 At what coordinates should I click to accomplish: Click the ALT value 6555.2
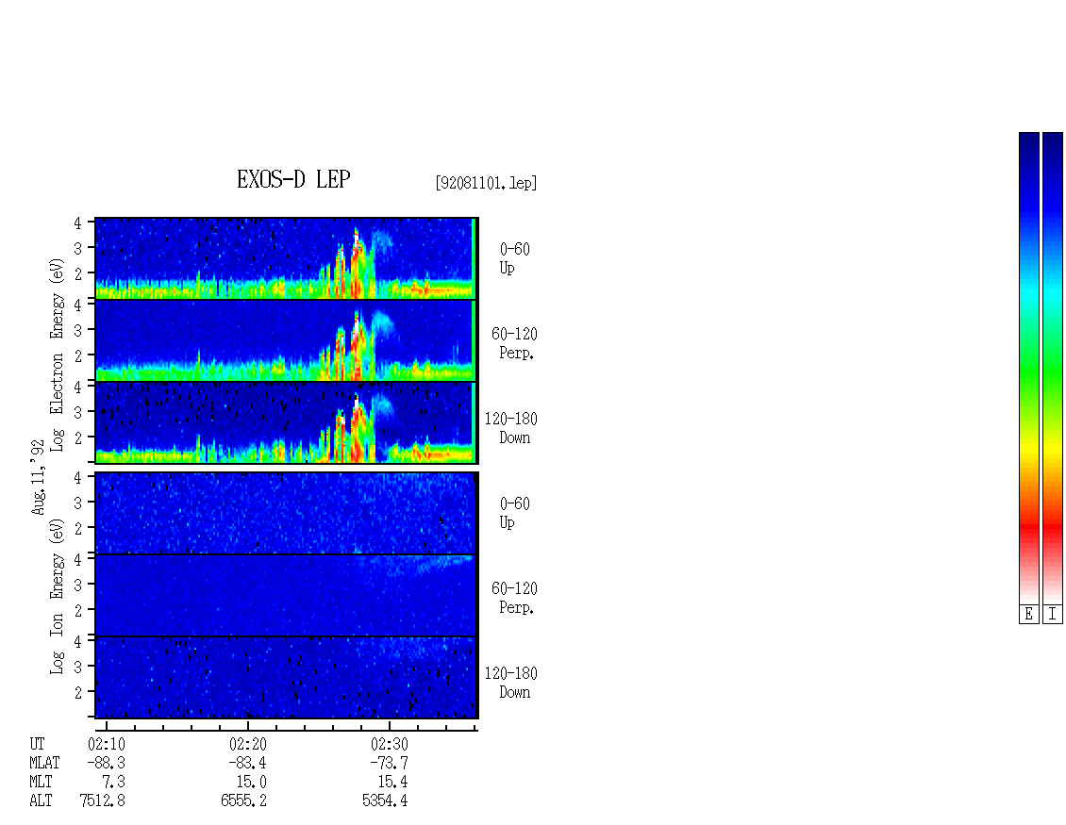point(244,801)
